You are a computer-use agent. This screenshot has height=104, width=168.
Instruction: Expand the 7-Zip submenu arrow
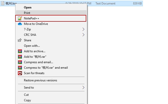click(x=83, y=29)
